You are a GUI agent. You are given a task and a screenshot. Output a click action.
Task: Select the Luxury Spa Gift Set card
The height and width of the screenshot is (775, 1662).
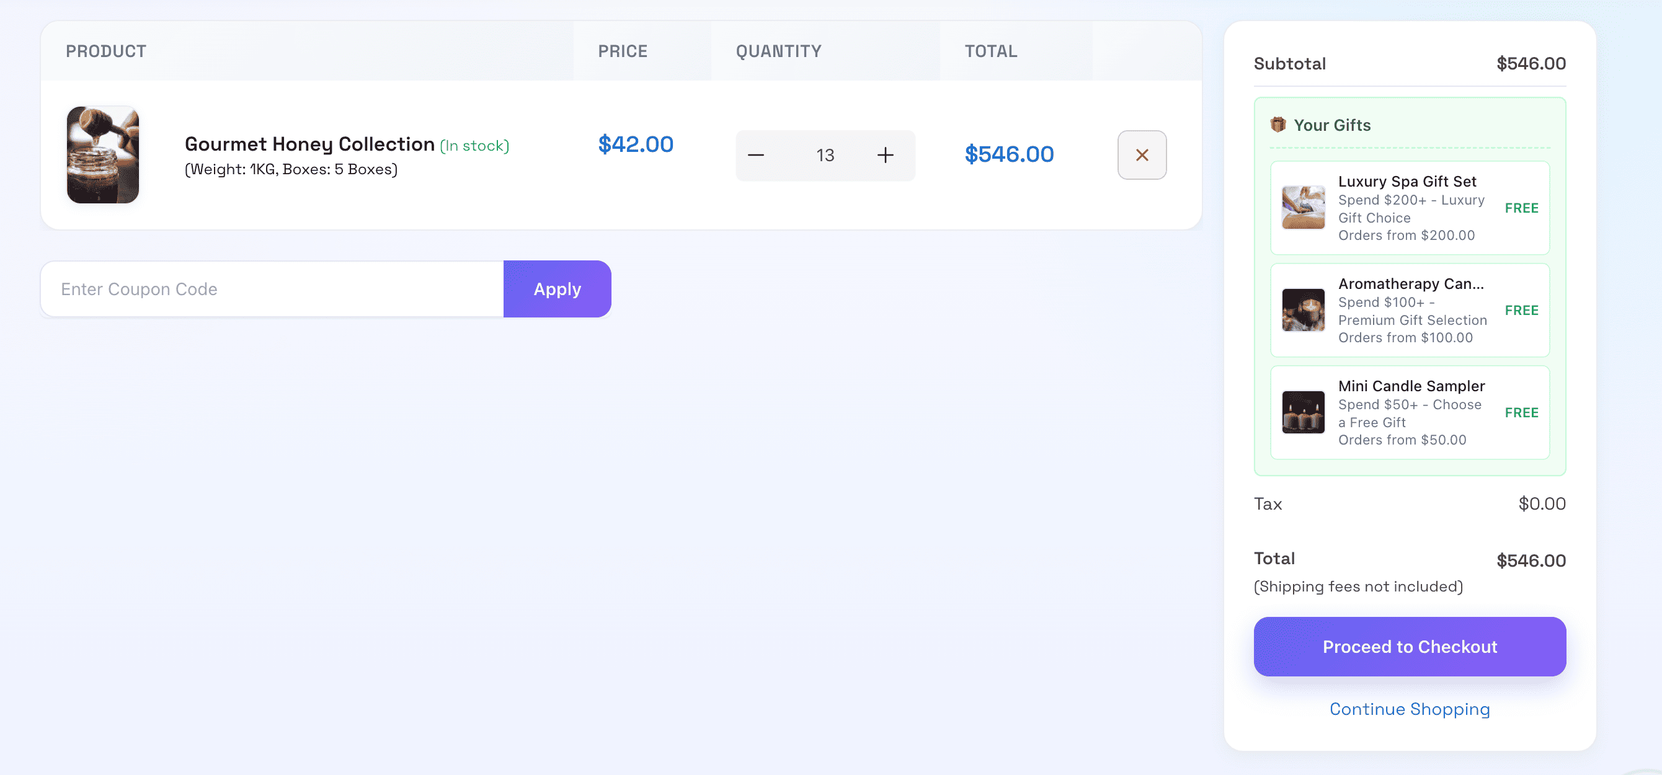(1409, 208)
